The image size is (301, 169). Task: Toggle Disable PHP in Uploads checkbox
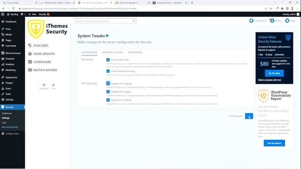tap(108, 84)
